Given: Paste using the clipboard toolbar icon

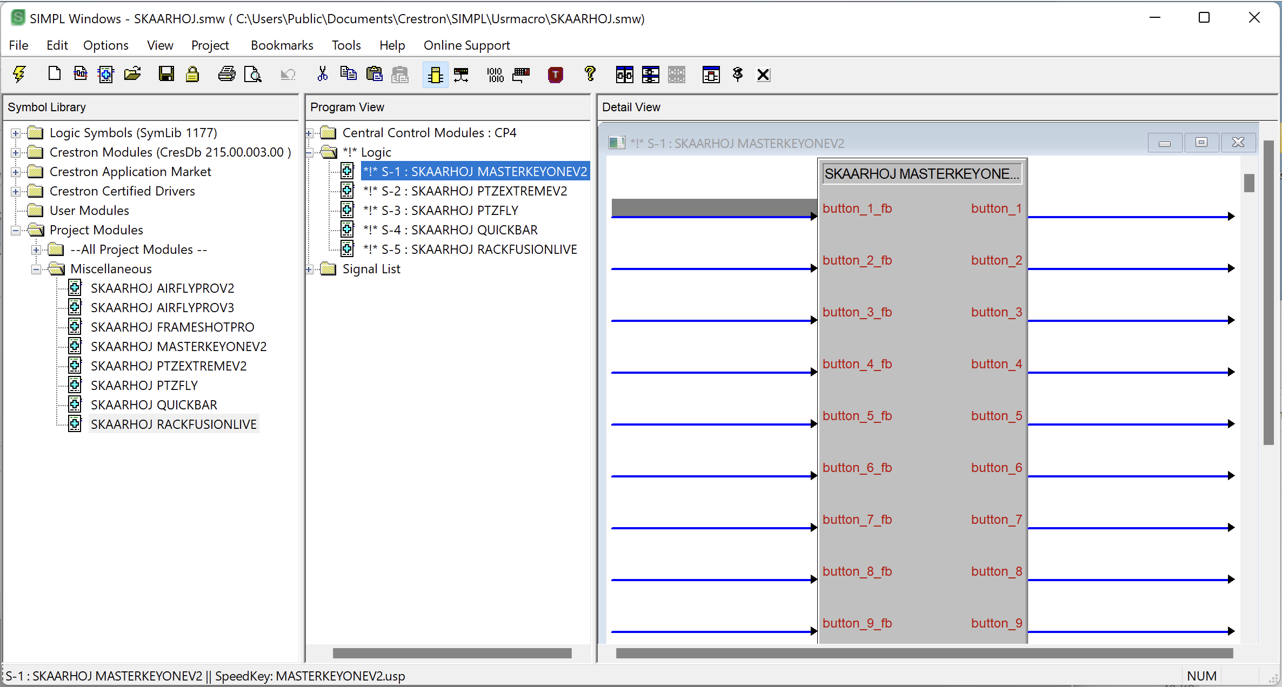Looking at the screenshot, I should click(374, 73).
